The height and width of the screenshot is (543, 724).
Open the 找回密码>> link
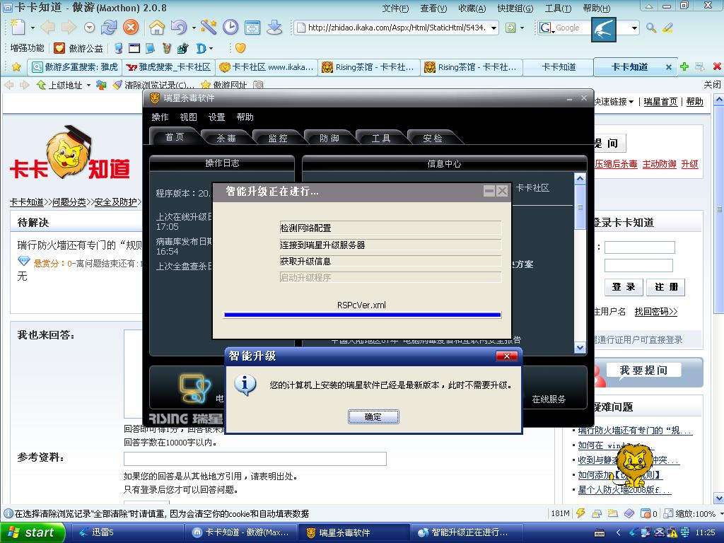[x=655, y=312]
